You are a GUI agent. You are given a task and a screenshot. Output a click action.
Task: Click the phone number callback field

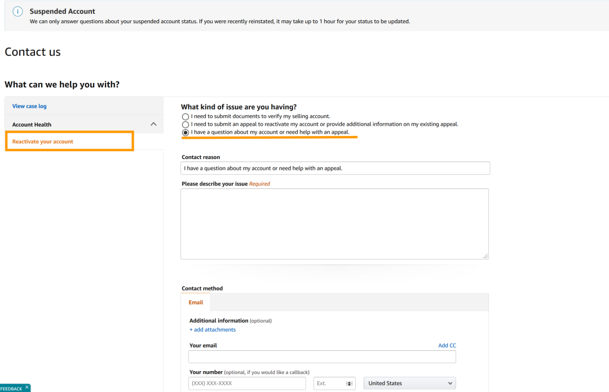coord(247,384)
